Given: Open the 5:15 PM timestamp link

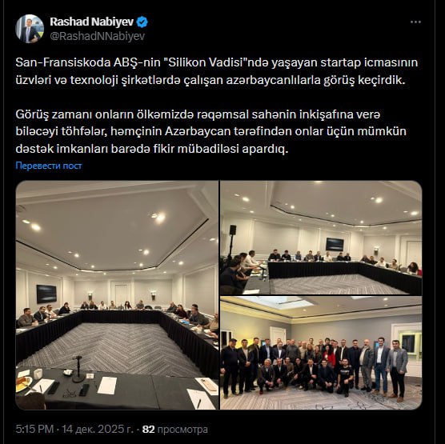Looking at the screenshot, I should point(34,429).
